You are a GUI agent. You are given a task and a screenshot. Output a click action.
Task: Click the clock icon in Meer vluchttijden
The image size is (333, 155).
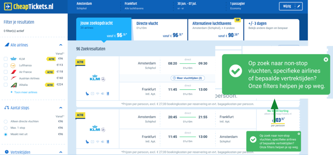click(174, 78)
